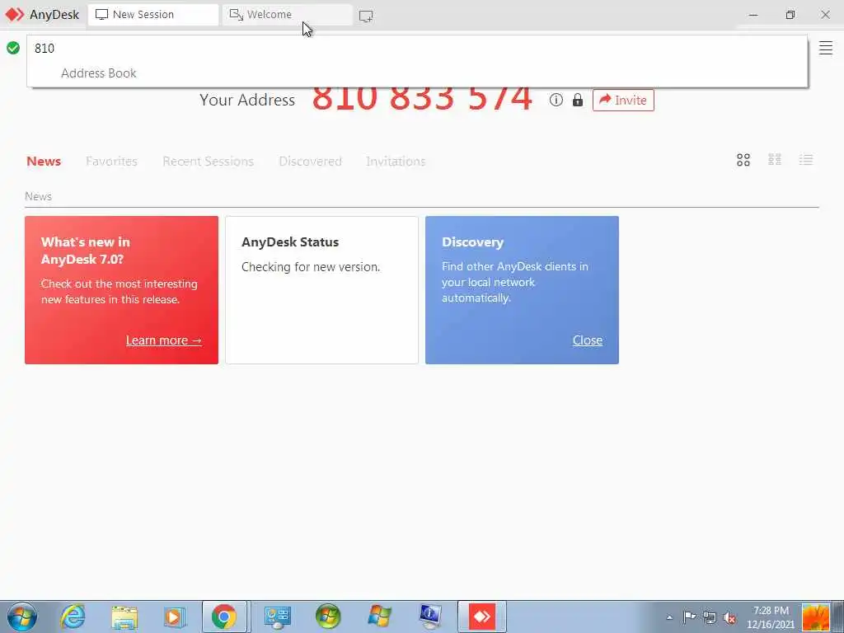Open the Favorites tab
This screenshot has height=633, width=844.
tap(111, 161)
